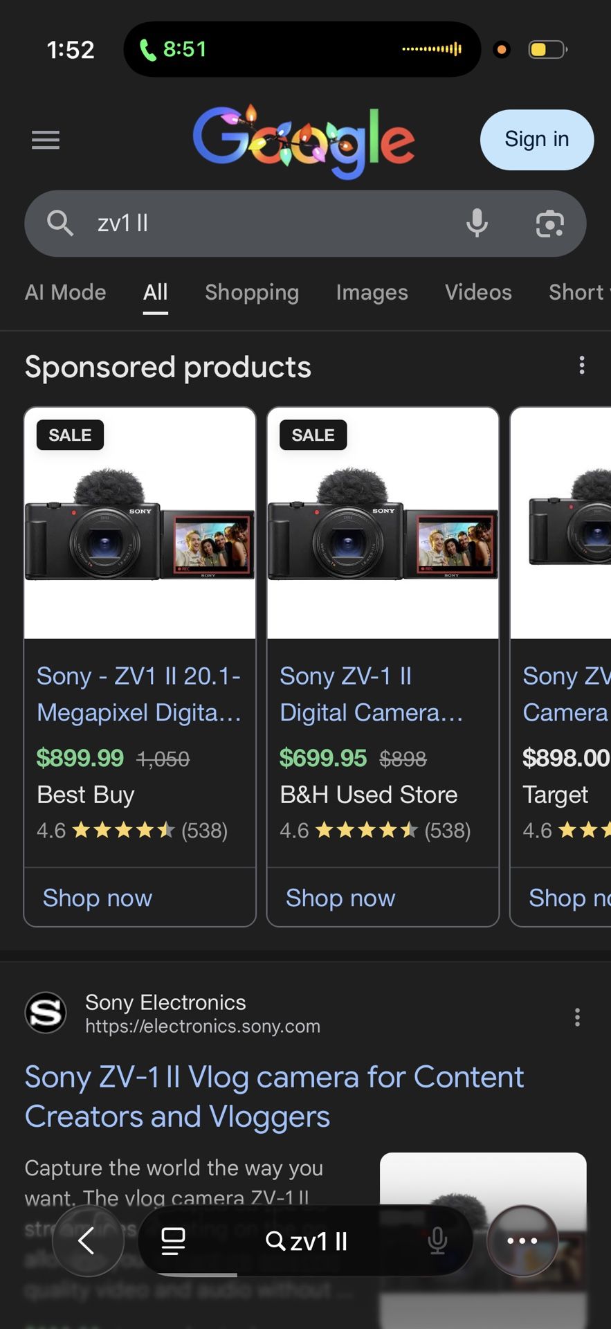611x1329 pixels.
Task: Go back using browser back arrow
Action: click(87, 1241)
